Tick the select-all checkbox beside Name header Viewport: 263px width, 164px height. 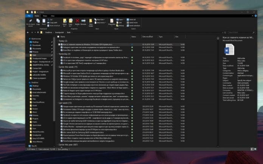[x=58, y=37]
